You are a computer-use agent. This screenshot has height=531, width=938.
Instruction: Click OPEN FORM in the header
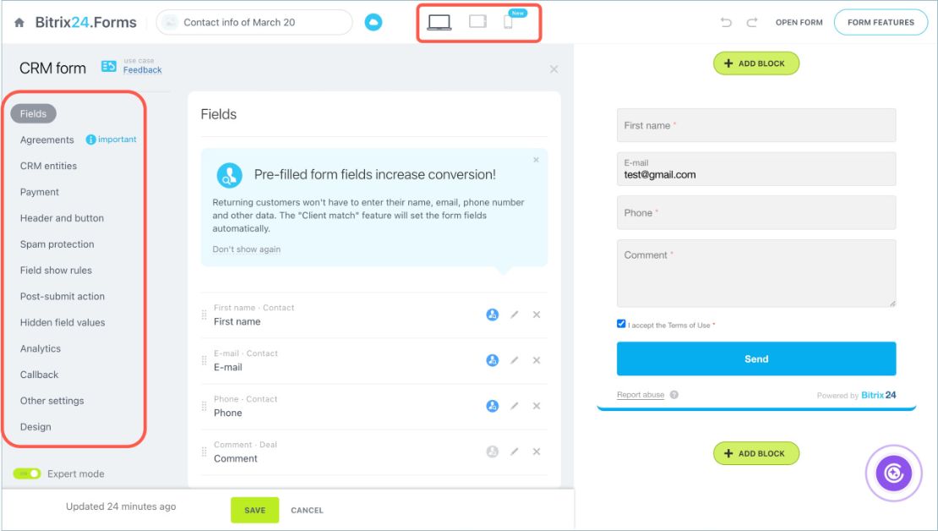[799, 22]
